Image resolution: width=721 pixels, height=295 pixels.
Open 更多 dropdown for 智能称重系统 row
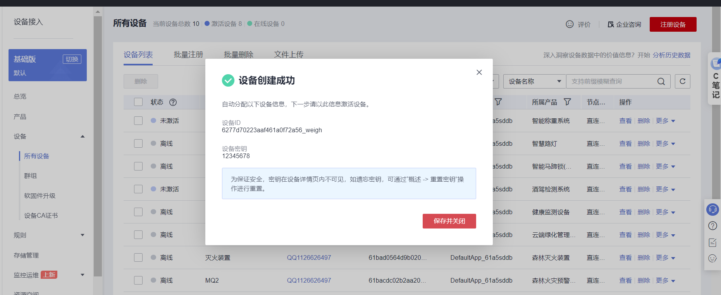(x=666, y=121)
